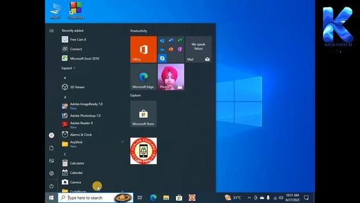The width and height of the screenshot is (360, 203).
Task: Open the volume speaker tray icon
Action: point(281,198)
